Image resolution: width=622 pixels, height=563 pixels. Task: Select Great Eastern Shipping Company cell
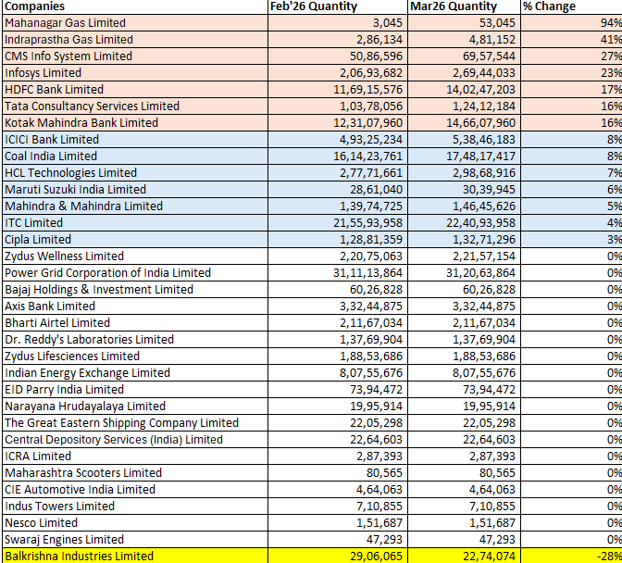tap(135, 423)
